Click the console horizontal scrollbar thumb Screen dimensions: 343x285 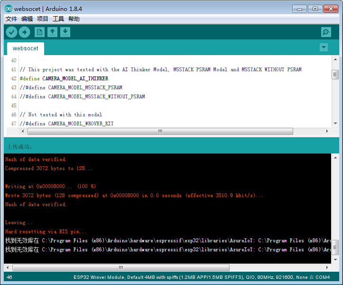pyautogui.click(x=121, y=267)
